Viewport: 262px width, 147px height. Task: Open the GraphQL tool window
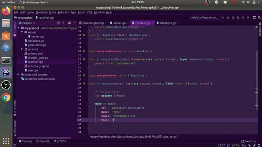point(43,141)
